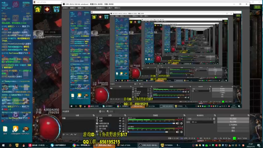Viewport: 263px width, 148px height.
Task: Open the 软件 folder desktop icon
Action: pos(5,130)
